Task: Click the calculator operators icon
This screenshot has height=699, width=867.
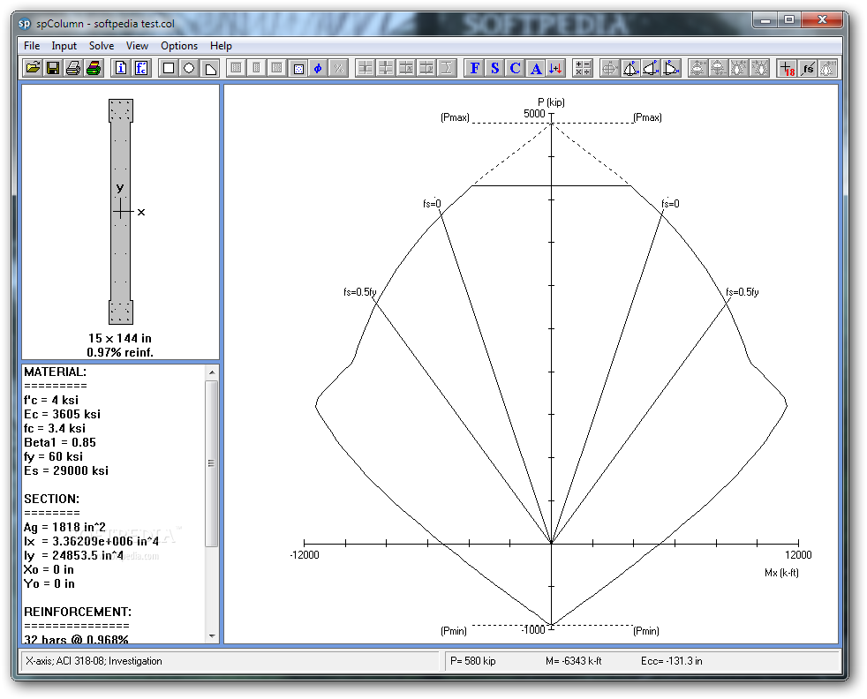Action: 583,68
